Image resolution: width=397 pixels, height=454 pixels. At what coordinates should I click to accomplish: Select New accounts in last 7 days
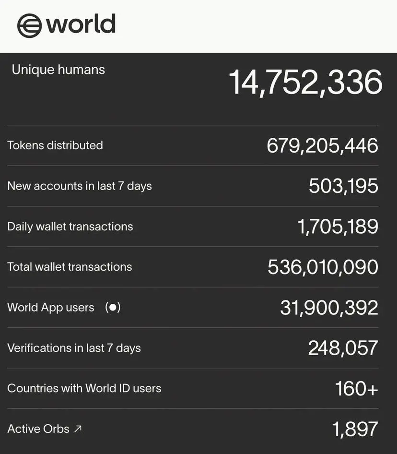point(80,186)
